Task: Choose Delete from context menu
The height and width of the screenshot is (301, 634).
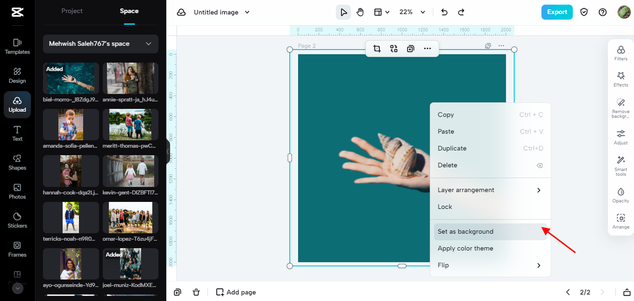Action: tap(490, 165)
